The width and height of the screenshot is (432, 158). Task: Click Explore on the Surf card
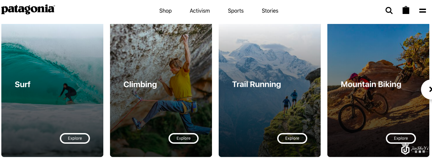point(75,138)
